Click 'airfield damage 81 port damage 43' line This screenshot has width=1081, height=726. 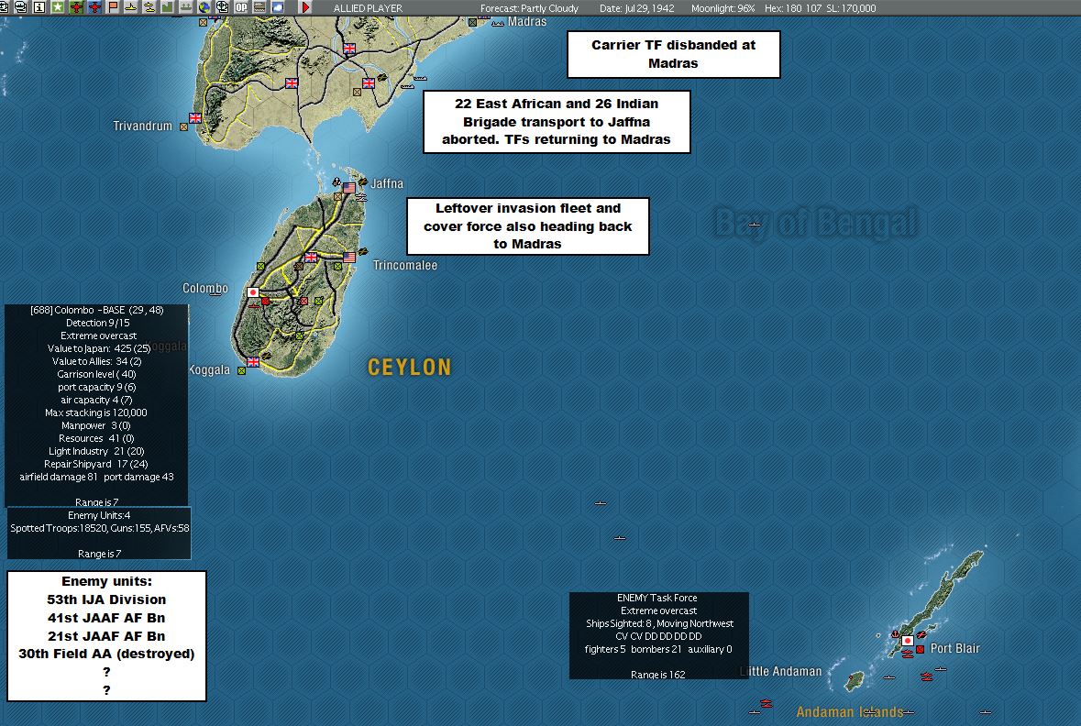pyautogui.click(x=96, y=477)
